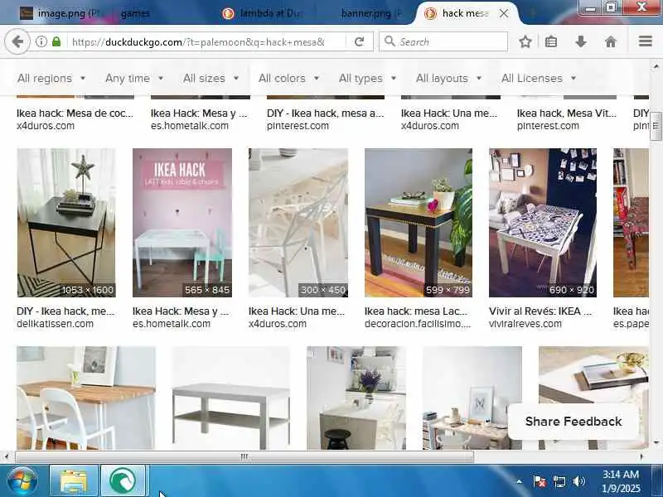Open 'Ikea hack, Mesa Vit...' result title
The height and width of the screenshot is (497, 663).
(x=567, y=113)
